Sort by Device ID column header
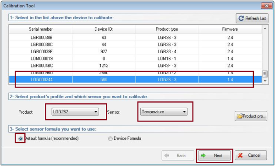This screenshot has height=166, width=275. tap(104, 29)
